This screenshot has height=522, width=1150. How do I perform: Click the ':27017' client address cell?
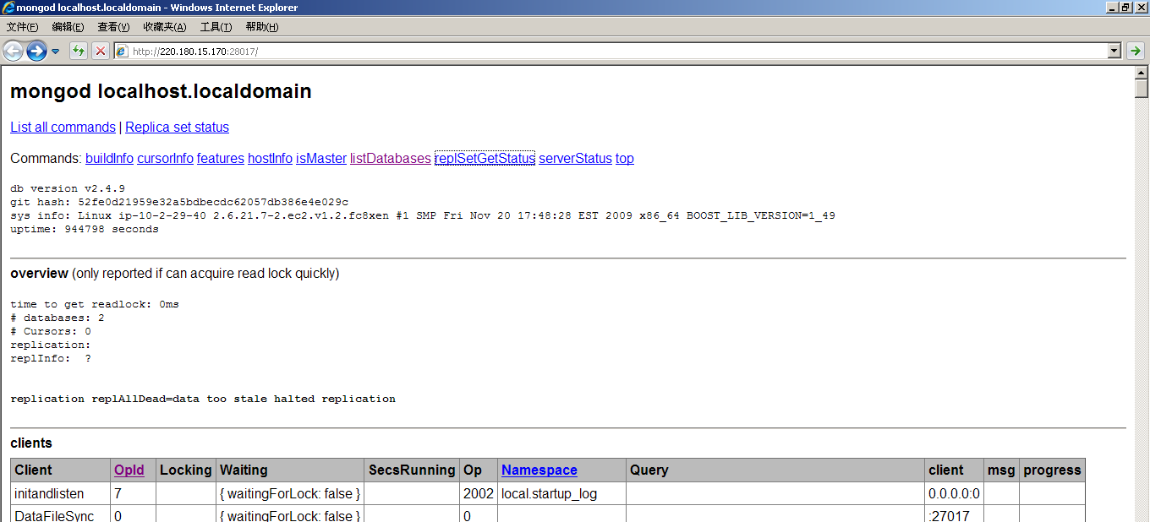click(955, 514)
